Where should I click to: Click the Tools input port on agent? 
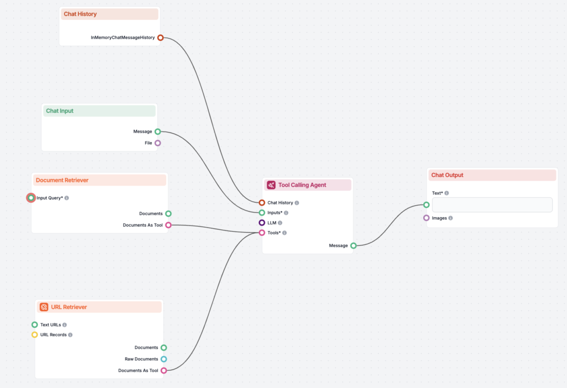262,233
